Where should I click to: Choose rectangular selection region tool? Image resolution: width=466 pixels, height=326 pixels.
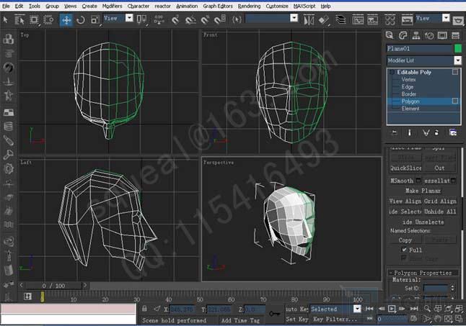34,20
